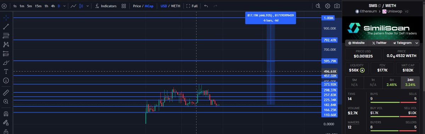Screen dimensions: 425x134
Task: Click the undo arrow
Action: [x=206, y=6]
